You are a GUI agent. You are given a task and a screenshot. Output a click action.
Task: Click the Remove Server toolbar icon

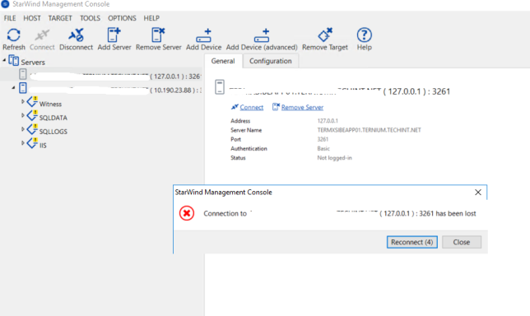click(x=158, y=35)
